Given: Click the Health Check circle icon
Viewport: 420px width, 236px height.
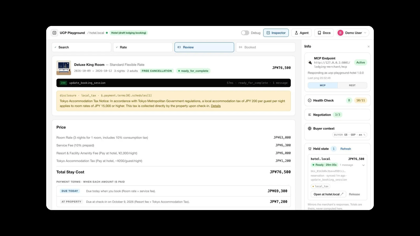Looking at the screenshot, I should click(309, 100).
